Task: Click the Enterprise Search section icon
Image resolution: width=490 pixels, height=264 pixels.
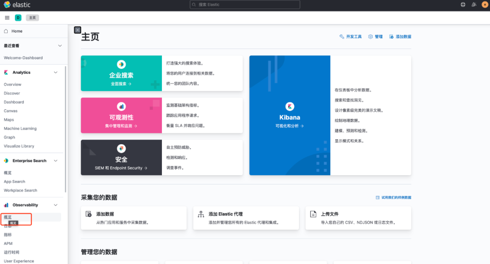Action: tap(6, 161)
